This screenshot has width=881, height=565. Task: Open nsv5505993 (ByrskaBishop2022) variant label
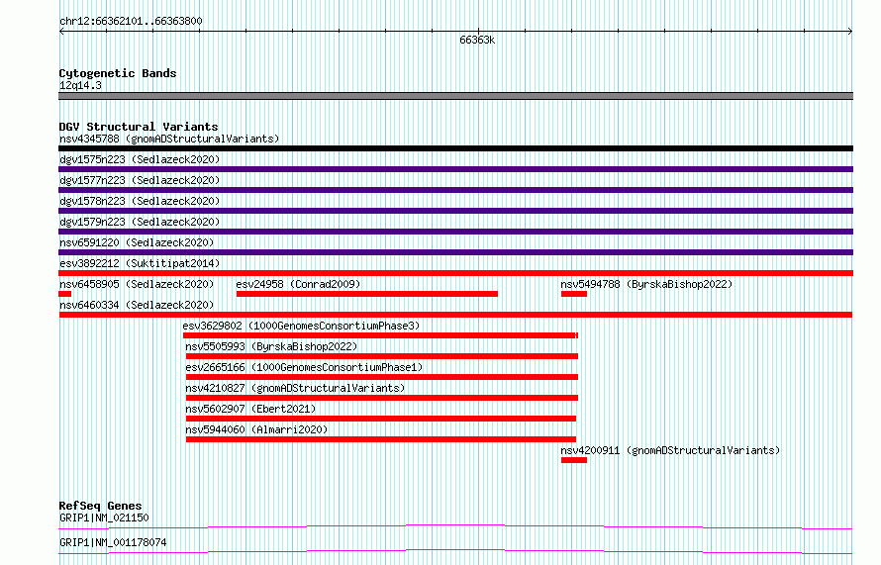coord(271,346)
